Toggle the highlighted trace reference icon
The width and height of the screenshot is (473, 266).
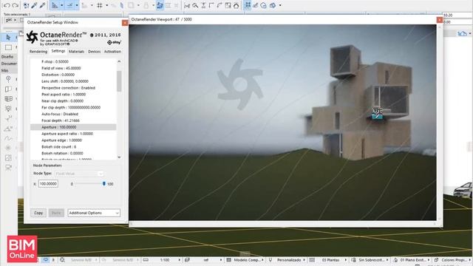(160, 5)
